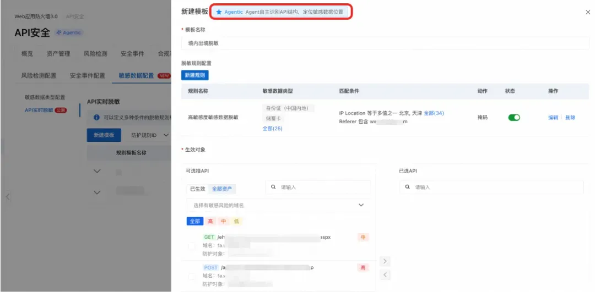The image size is (595, 292).
Task: Click the GET method label
Action: pyautogui.click(x=209, y=237)
